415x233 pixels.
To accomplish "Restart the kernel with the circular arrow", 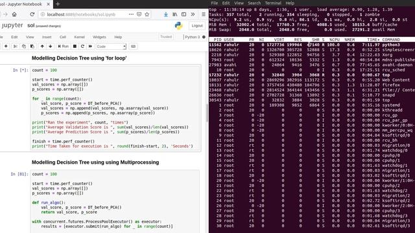I will pyautogui.click(x=82, y=46).
